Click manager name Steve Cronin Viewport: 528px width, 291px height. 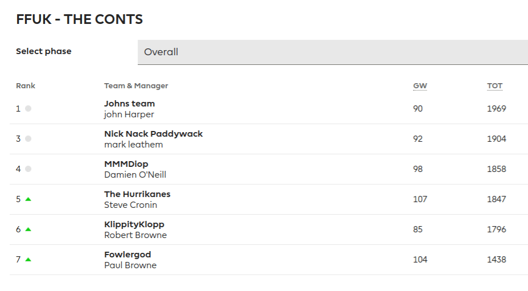130,205
